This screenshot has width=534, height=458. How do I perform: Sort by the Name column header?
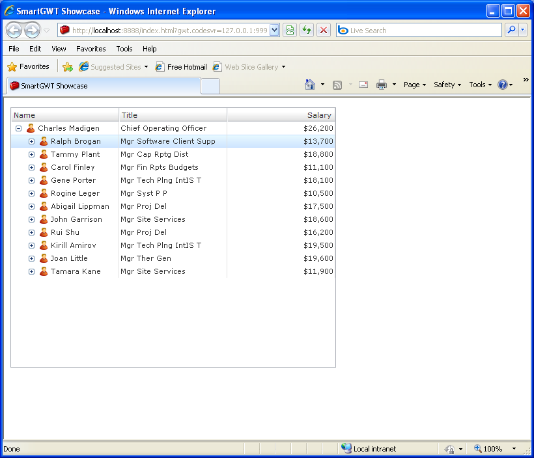tap(64, 115)
